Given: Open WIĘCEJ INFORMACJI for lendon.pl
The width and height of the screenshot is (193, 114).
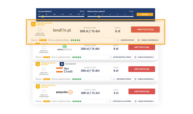Looking at the screenshot, I should pyautogui.click(x=150, y=40).
